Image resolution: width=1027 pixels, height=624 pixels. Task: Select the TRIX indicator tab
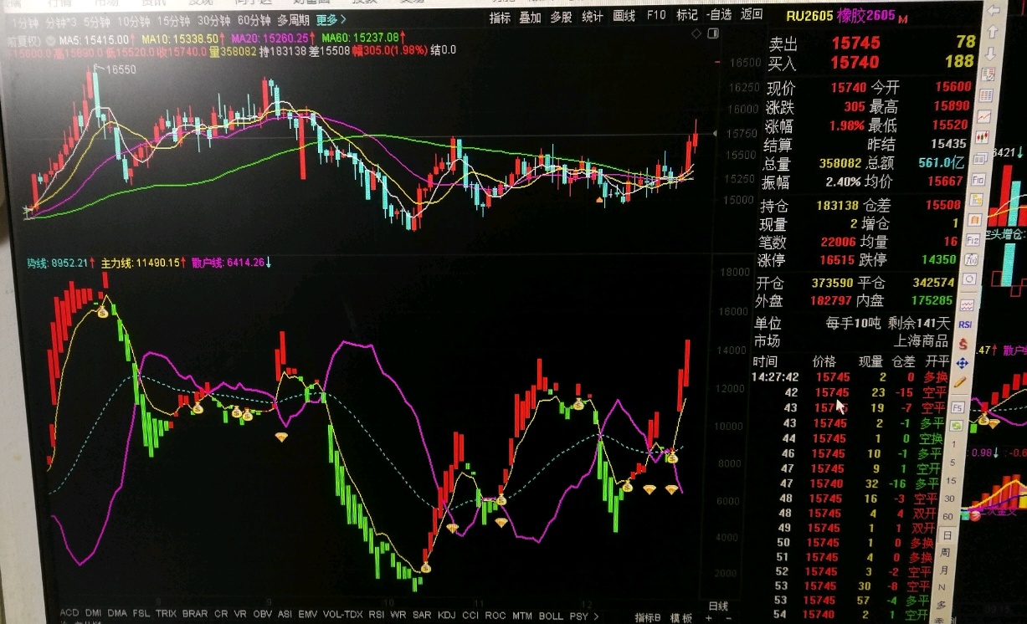click(x=166, y=614)
